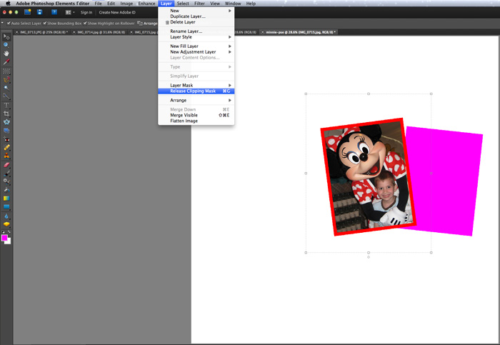The width and height of the screenshot is (500, 345).
Task: Choose Duplicate Layer from menu
Action: click(196, 16)
